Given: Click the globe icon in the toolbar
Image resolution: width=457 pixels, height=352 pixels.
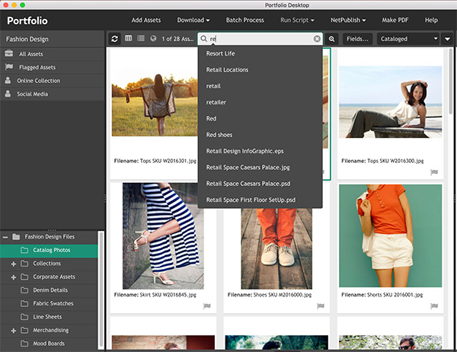Looking at the screenshot, I should tap(153, 38).
